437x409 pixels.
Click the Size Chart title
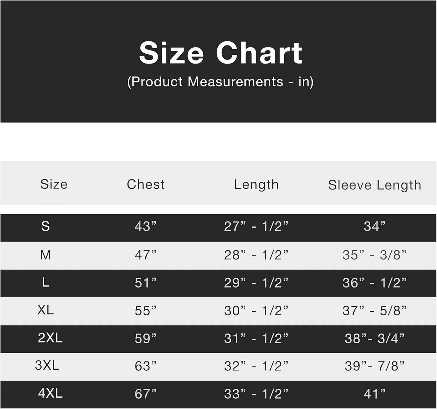[221, 53]
